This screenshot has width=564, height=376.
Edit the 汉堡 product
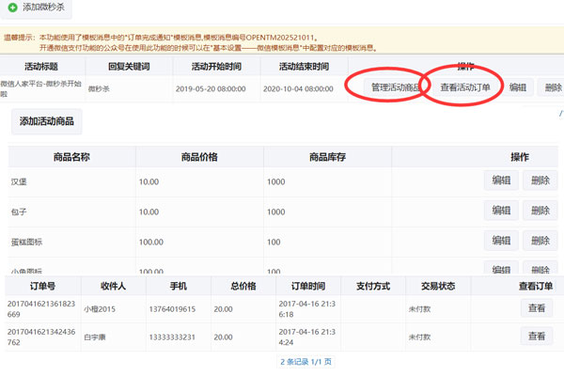click(x=501, y=180)
